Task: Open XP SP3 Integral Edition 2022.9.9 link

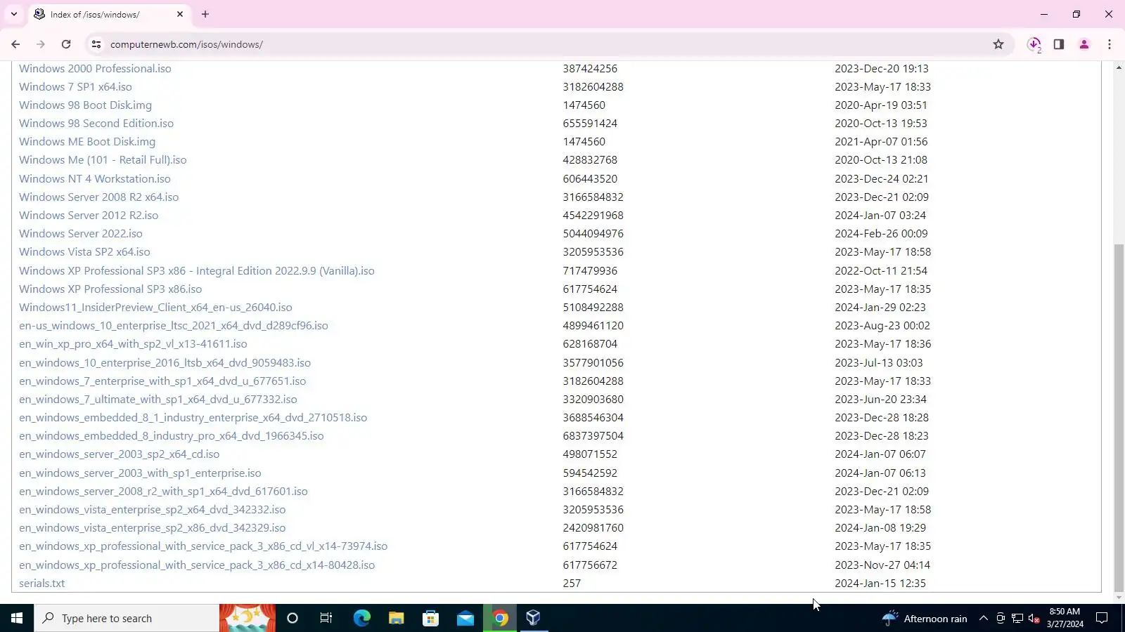Action: tap(197, 271)
